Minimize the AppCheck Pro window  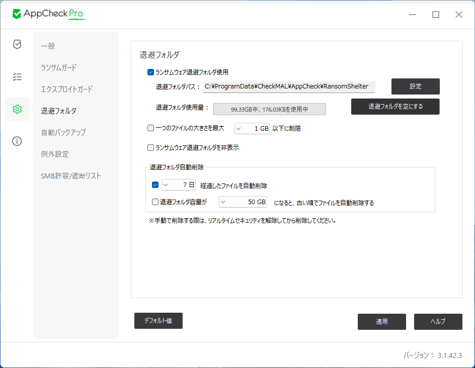[x=413, y=15]
